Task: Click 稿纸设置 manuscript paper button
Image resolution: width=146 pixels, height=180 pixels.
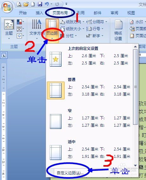Action: pos(118,30)
